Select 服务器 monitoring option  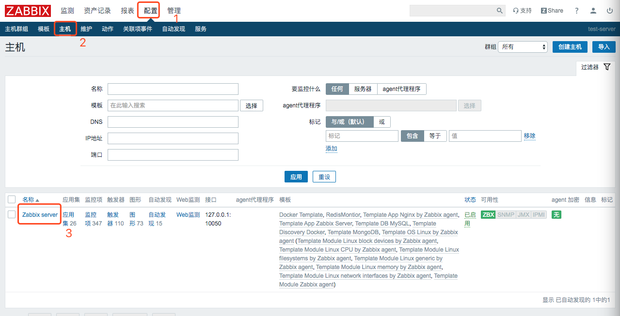click(x=363, y=89)
